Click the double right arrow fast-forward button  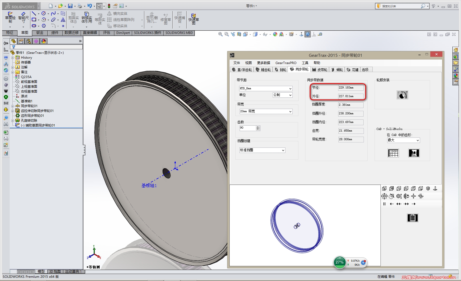point(406,204)
